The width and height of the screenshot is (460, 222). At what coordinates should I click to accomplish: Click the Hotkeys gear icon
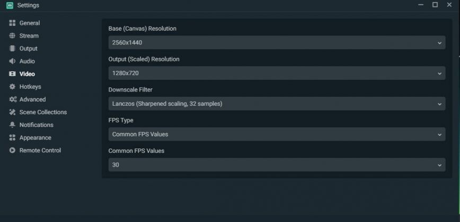[x=12, y=87]
